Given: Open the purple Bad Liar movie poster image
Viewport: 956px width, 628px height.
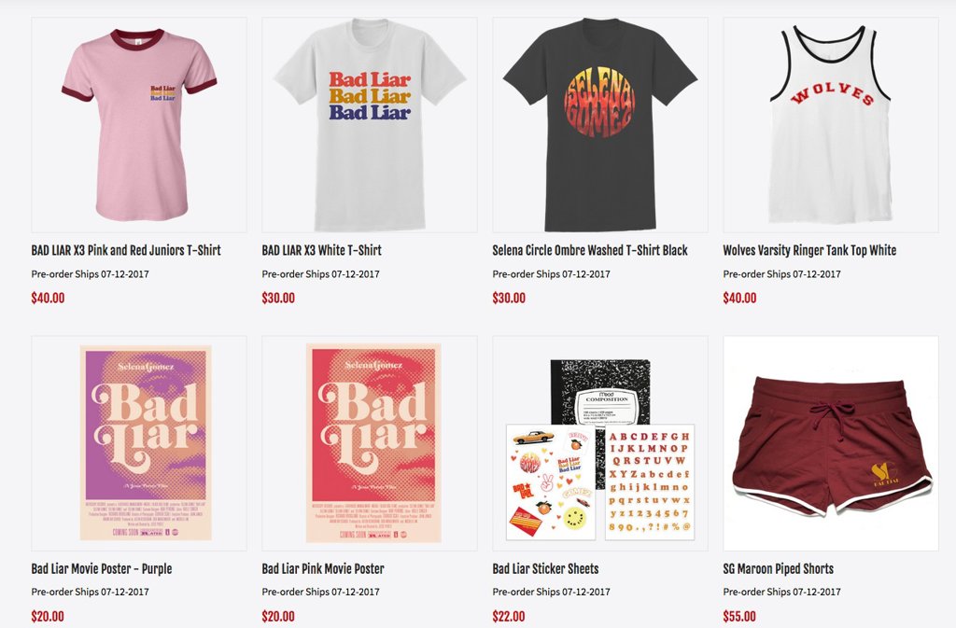Looking at the screenshot, I should pyautogui.click(x=139, y=443).
